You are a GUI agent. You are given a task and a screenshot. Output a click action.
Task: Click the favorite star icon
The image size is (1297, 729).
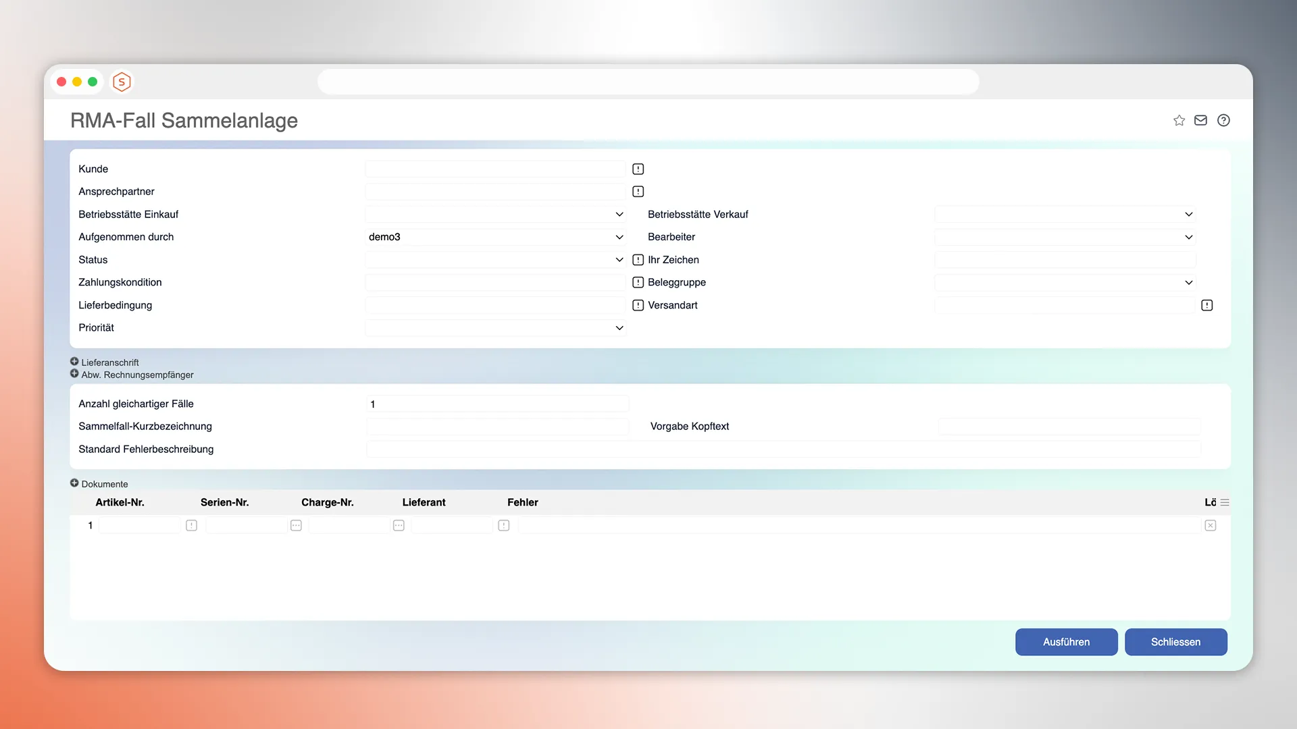click(1179, 120)
